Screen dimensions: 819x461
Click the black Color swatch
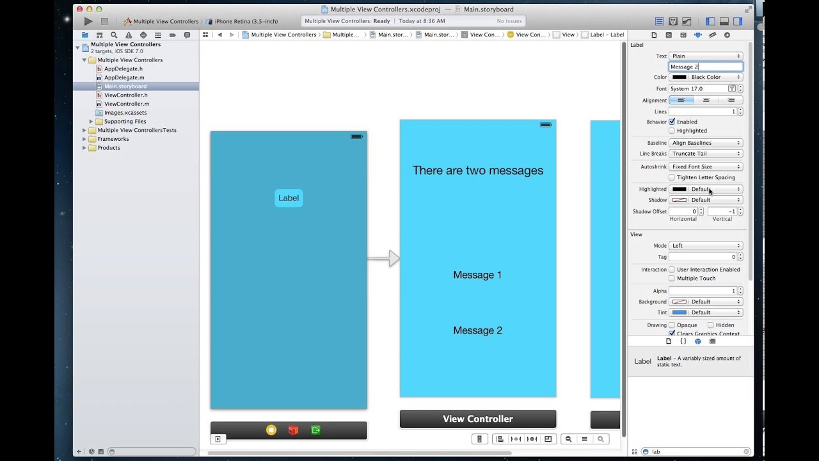[679, 77]
